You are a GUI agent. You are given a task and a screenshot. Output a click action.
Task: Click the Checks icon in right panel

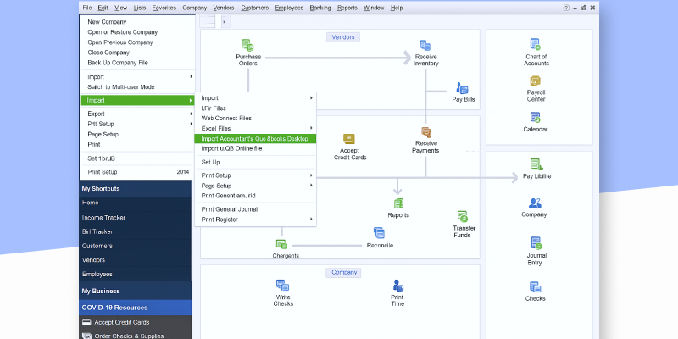click(x=536, y=287)
